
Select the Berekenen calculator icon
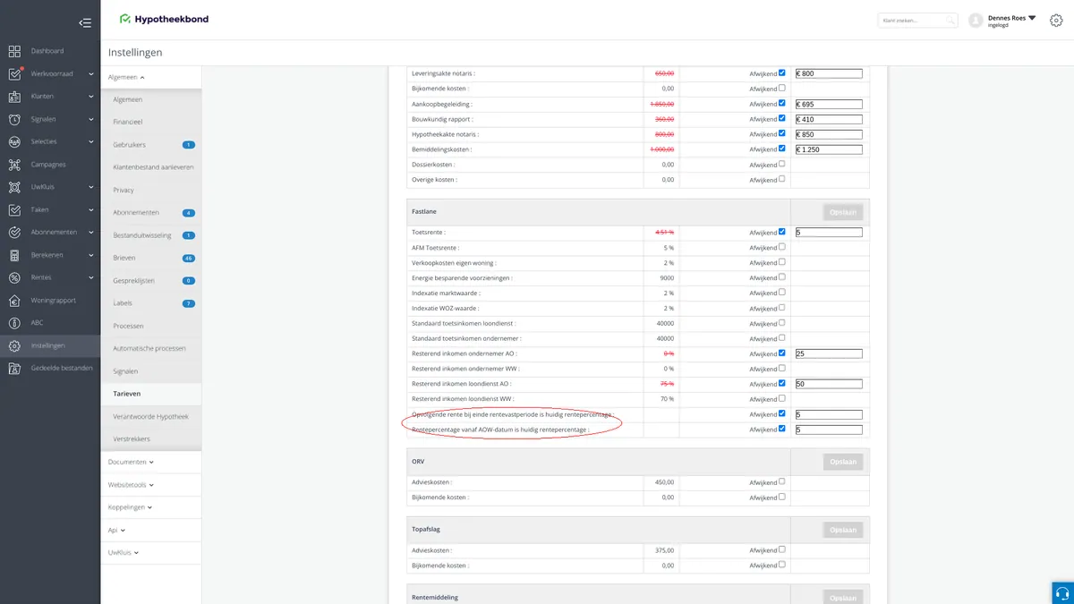(14, 255)
